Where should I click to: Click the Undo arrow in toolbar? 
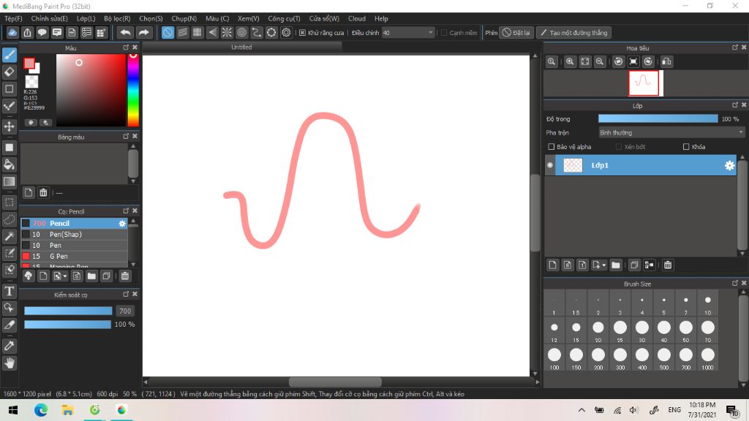[x=125, y=32]
